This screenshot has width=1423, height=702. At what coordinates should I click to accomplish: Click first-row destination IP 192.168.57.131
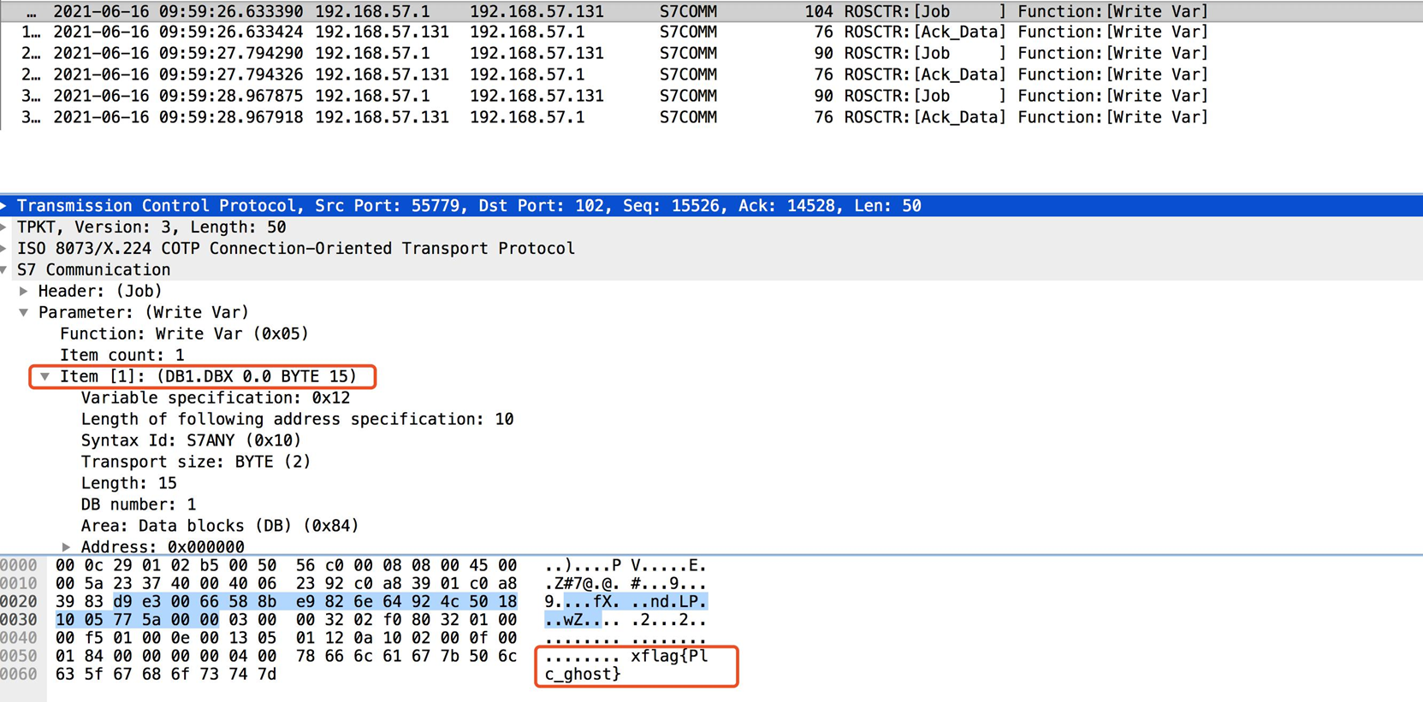537,11
